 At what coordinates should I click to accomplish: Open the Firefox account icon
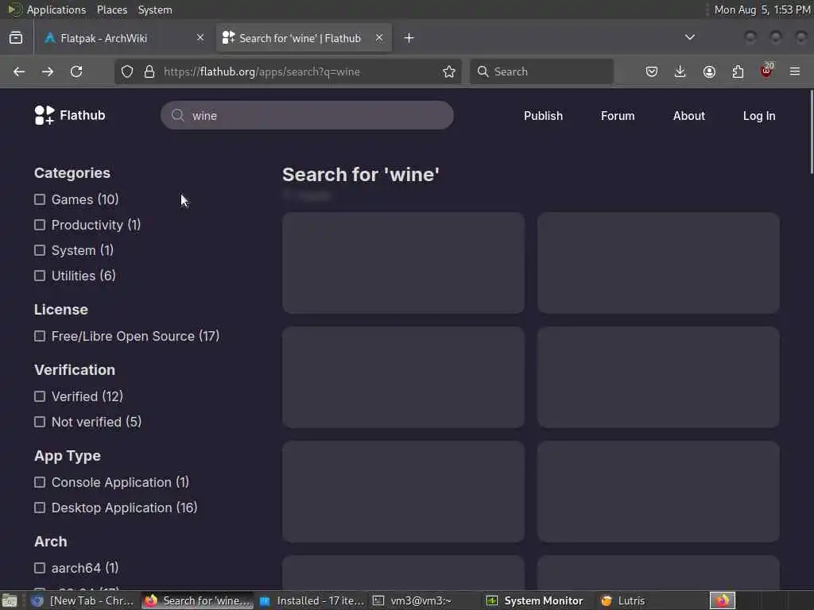click(x=709, y=71)
